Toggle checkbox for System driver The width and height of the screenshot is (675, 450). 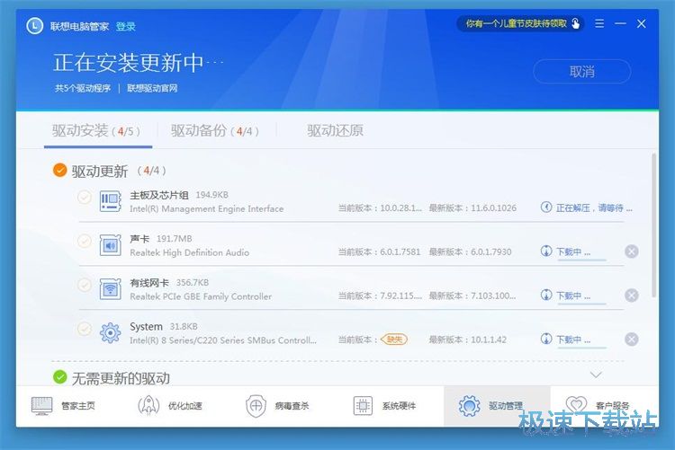[85, 329]
